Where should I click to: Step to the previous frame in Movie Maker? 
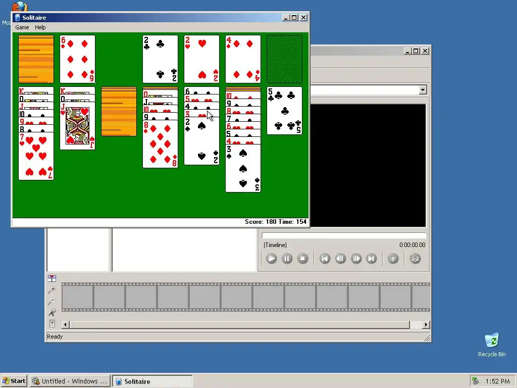(340, 258)
